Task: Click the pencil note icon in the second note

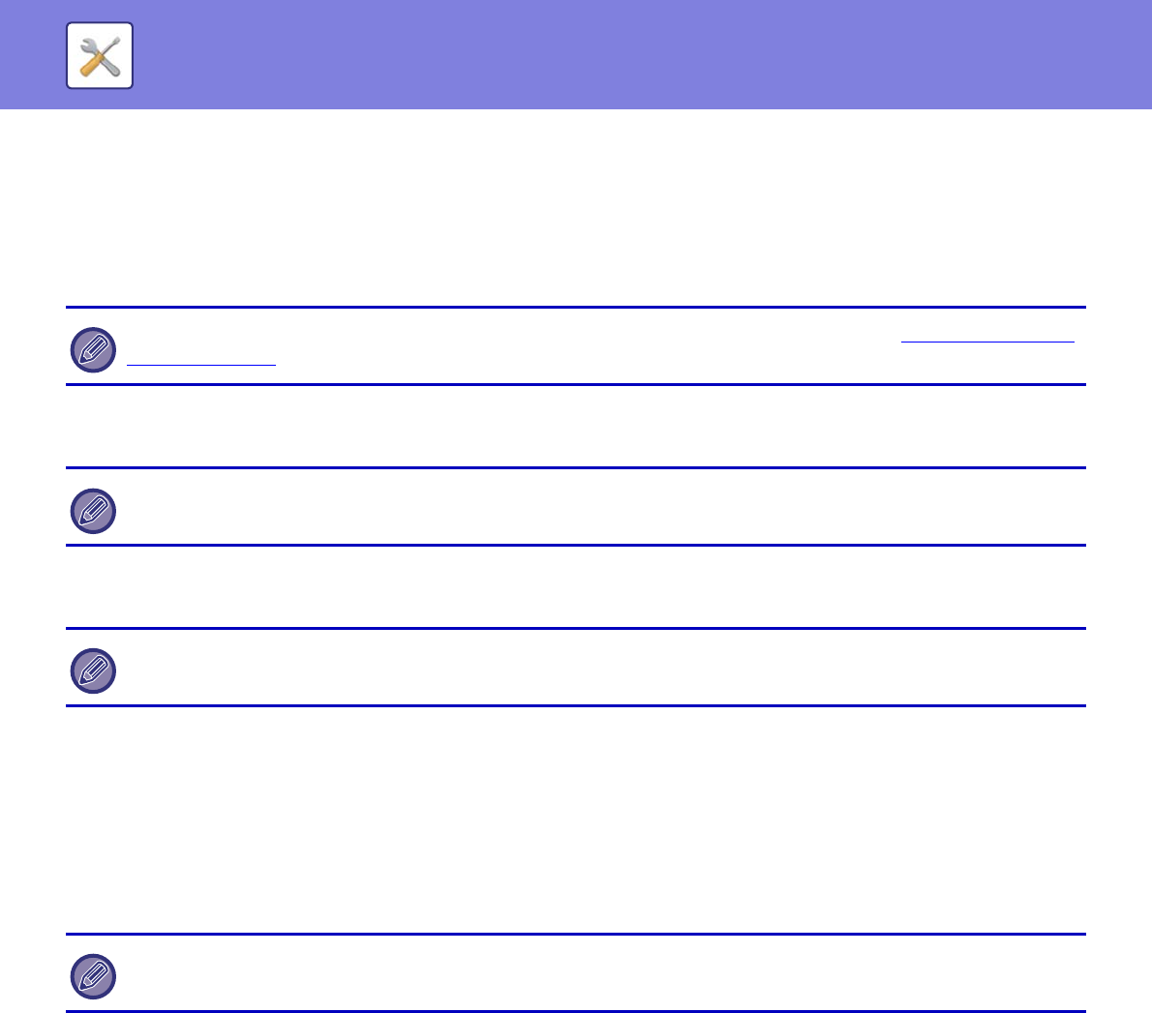Action: [93, 511]
